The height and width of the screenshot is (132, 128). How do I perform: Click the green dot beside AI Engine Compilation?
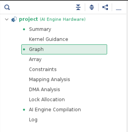pos(24,110)
